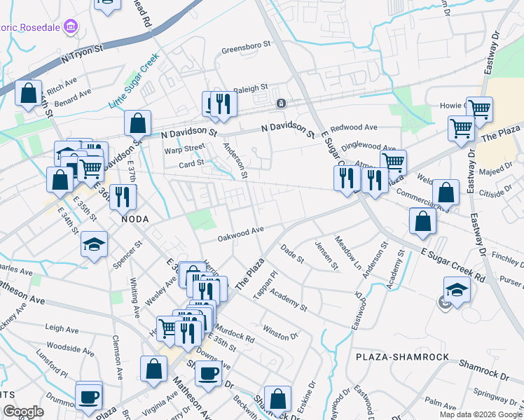Click the shopping bag pin near Erskine Dr
This screenshot has width=524, height=420.
pos(277,402)
